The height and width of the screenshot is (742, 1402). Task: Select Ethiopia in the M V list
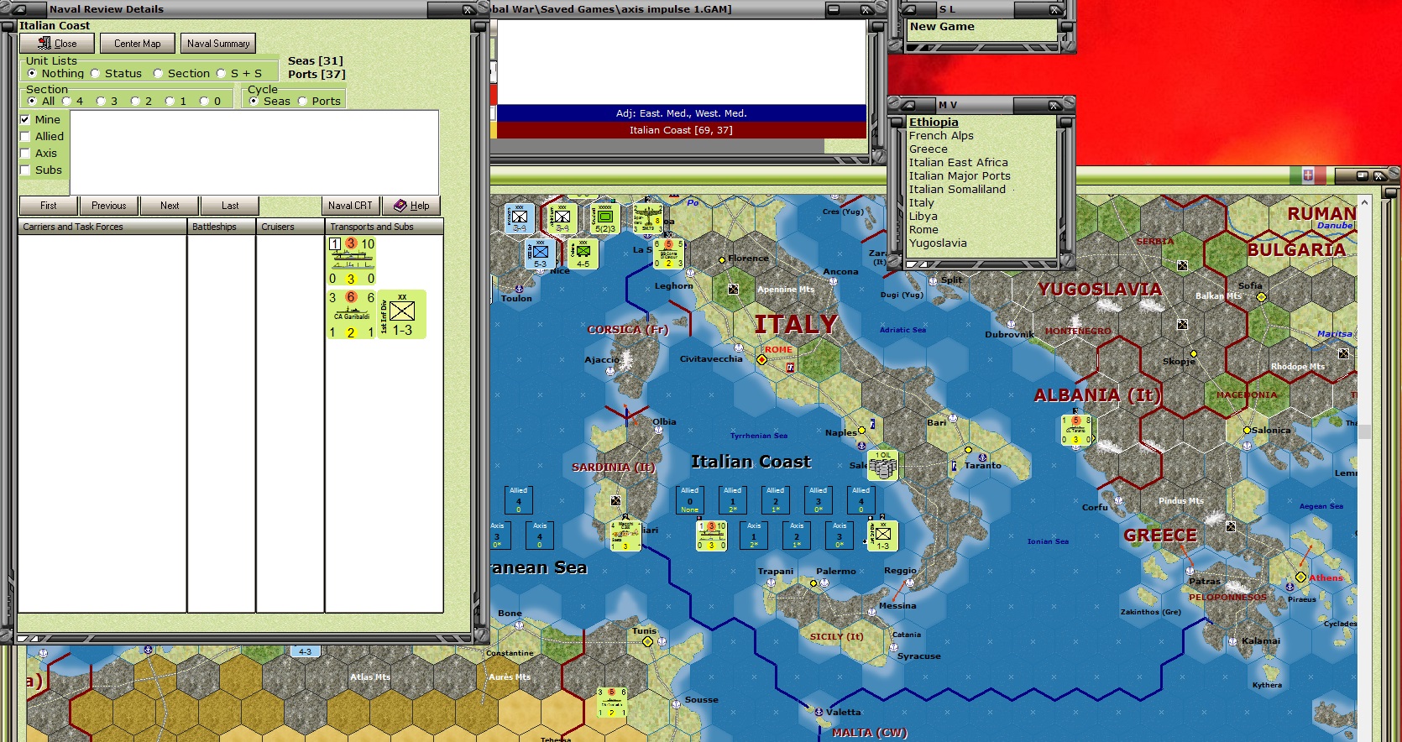coord(934,123)
